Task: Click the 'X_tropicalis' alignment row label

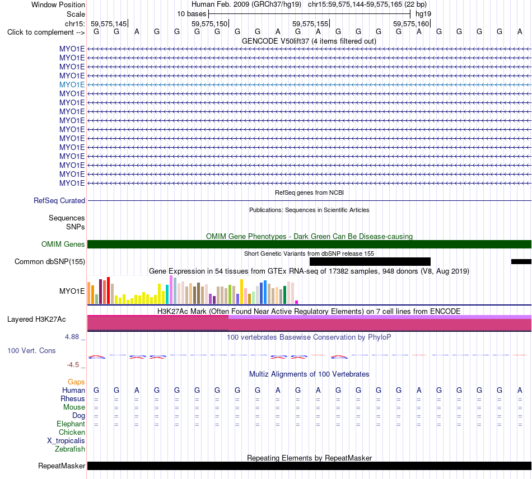Action: pos(66,441)
